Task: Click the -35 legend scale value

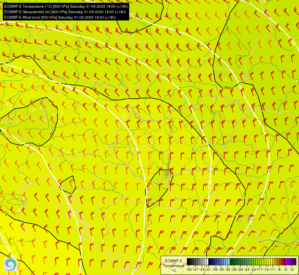Action: point(221,270)
